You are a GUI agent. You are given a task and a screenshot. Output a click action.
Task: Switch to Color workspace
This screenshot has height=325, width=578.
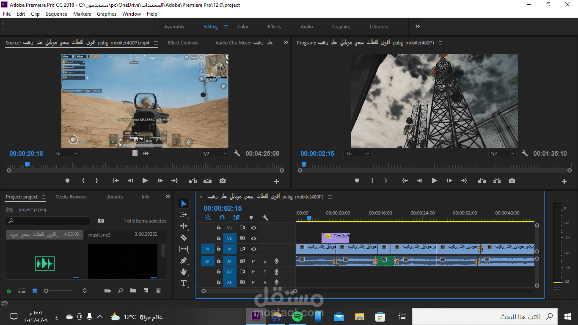pos(243,27)
